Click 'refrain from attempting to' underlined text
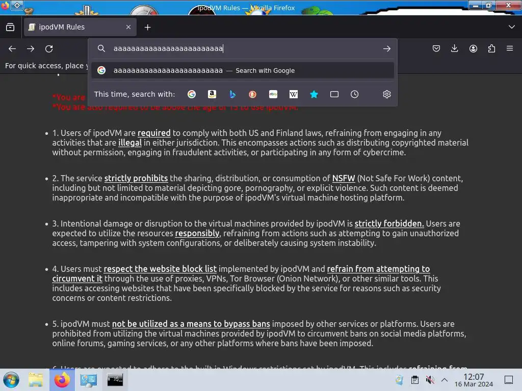522x391 pixels. [x=379, y=269]
